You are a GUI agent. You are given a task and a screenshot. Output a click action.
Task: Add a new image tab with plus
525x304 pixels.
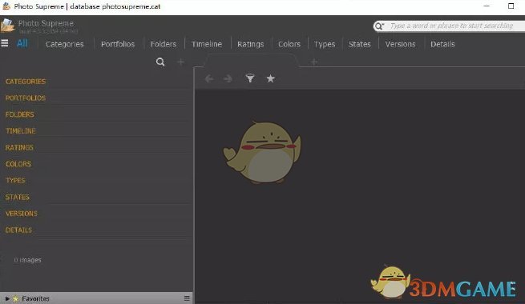click(314, 62)
